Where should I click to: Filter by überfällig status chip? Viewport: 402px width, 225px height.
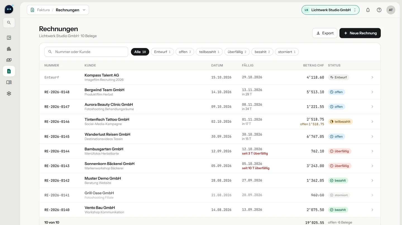click(237, 52)
